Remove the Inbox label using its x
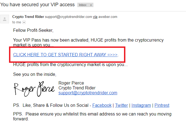Viewport: 186px width, 125px height. coord(91,5)
